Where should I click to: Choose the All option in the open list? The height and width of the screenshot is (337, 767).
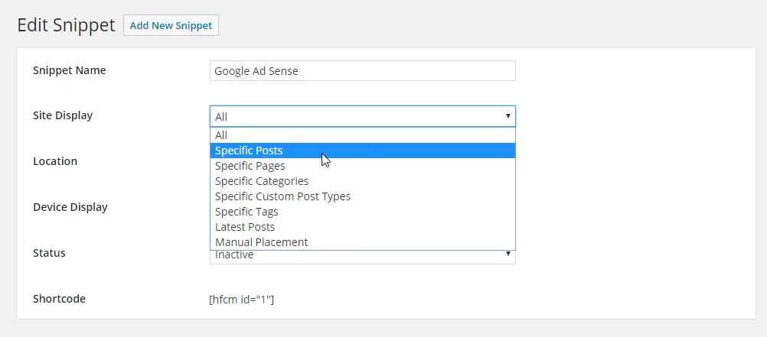pyautogui.click(x=363, y=135)
